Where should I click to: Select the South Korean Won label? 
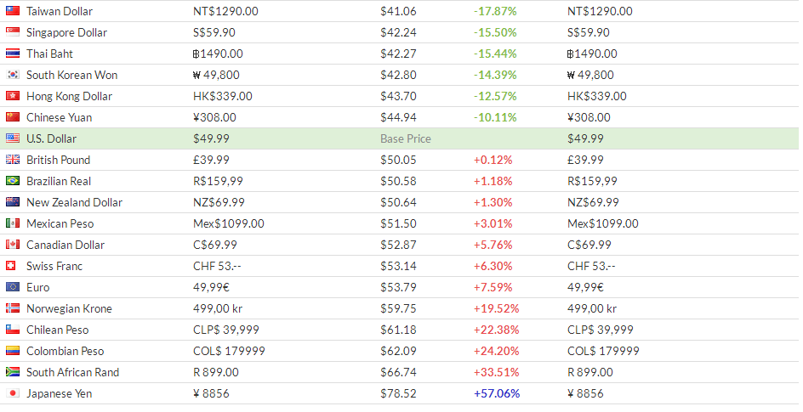(71, 75)
